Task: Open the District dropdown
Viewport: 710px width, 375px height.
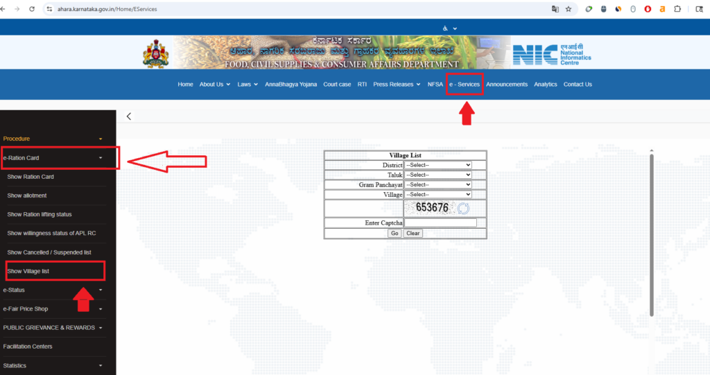Action: click(438, 165)
